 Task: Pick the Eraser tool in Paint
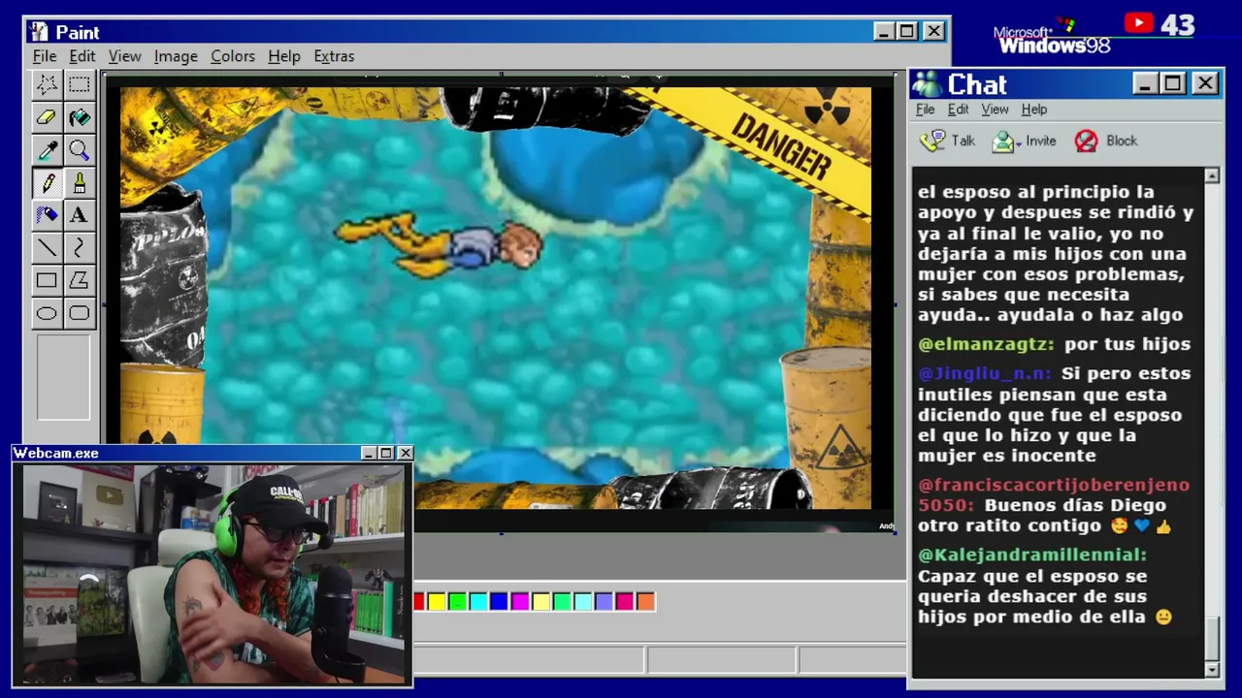tap(47, 117)
